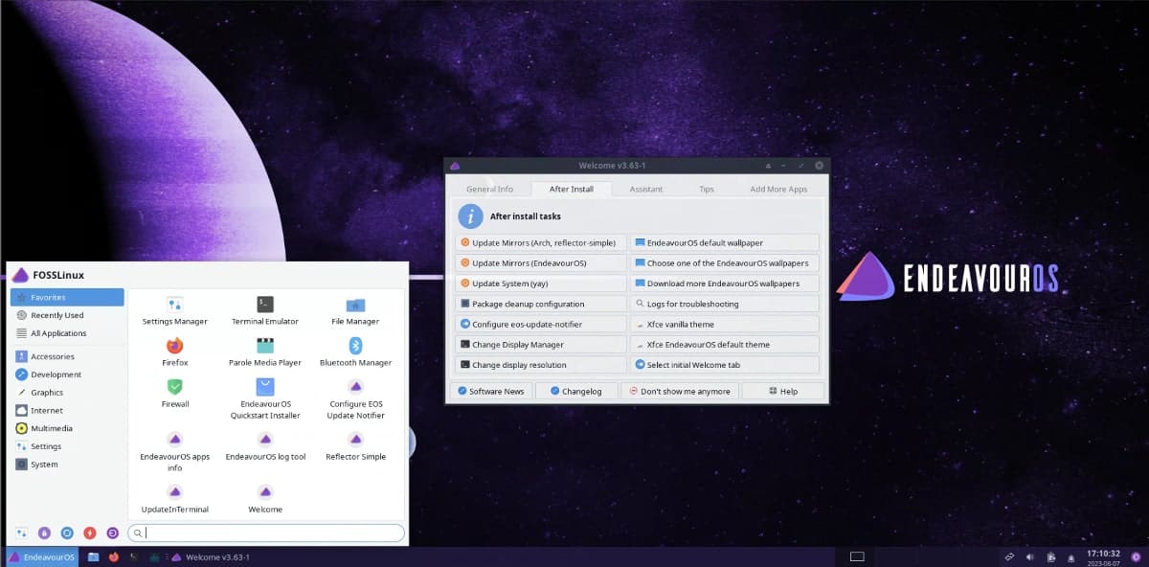Open the terminal launcher on the taskbar

coord(134,556)
